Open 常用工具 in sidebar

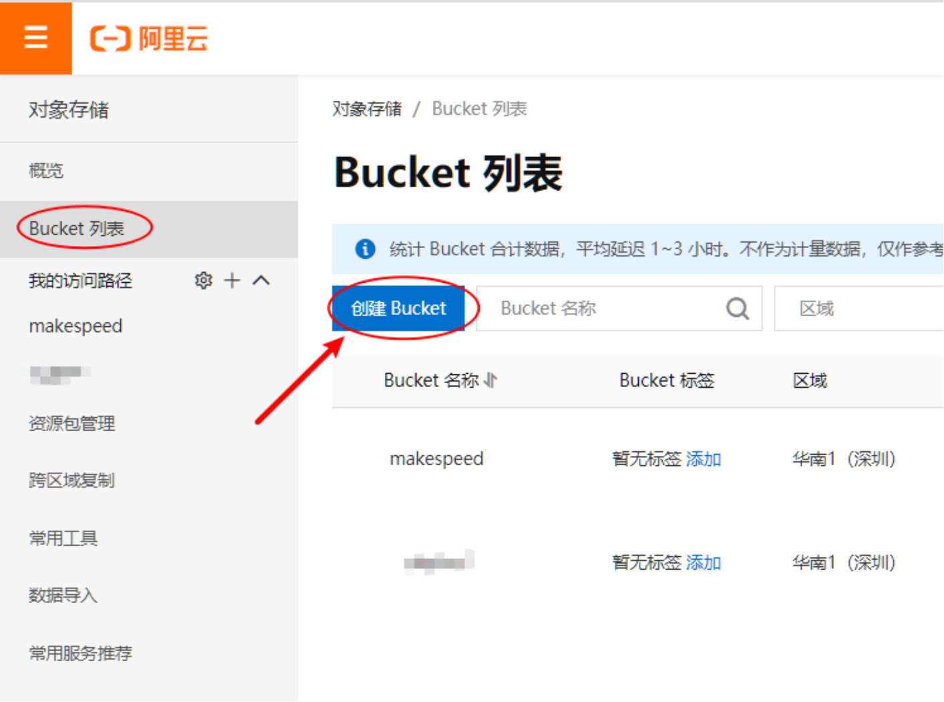(x=63, y=538)
